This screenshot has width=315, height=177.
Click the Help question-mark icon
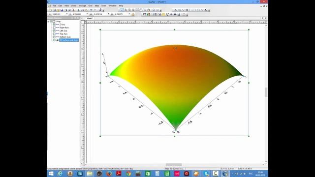coord(100,10)
